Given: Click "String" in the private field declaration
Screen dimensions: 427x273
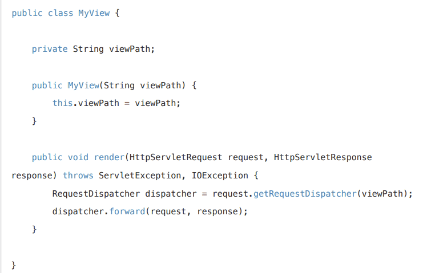Looking at the screenshot, I should click(x=86, y=49).
